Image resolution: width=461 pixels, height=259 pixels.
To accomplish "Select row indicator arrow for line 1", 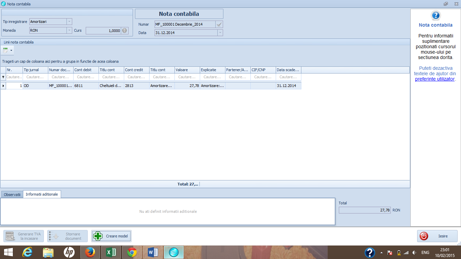I will click(3, 86).
